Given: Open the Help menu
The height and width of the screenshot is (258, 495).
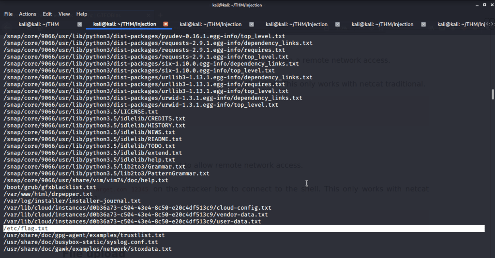Looking at the screenshot, I should [x=82, y=14].
